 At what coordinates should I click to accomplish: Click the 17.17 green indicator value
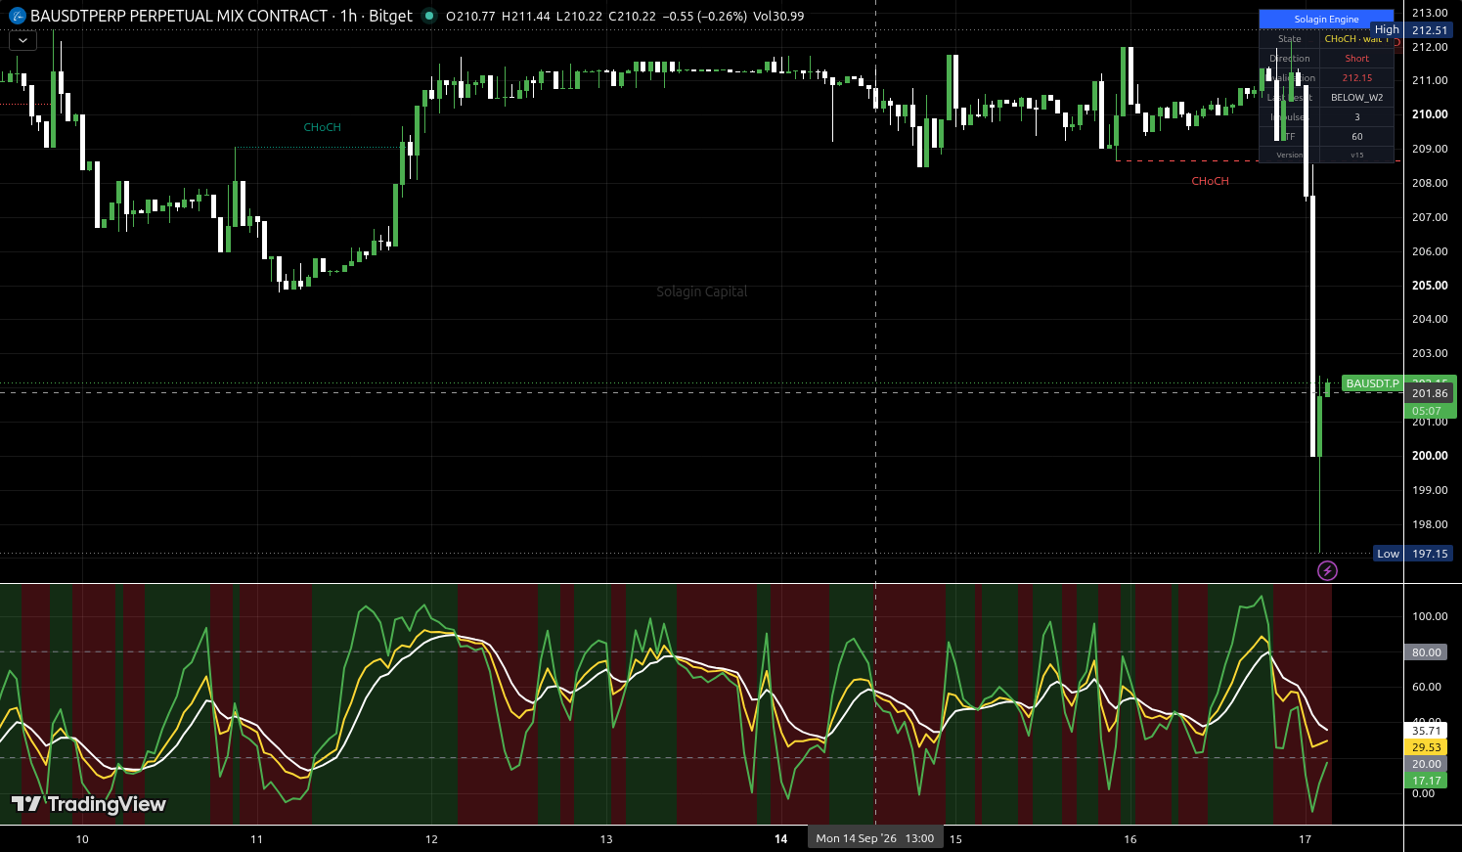click(x=1427, y=781)
